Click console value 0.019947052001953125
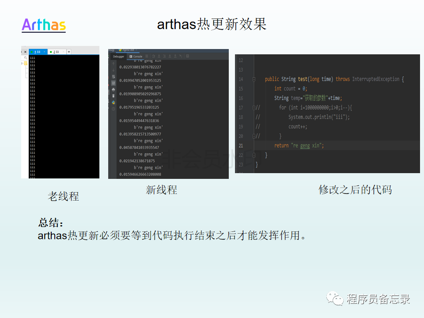The image size is (424, 318). [x=140, y=80]
